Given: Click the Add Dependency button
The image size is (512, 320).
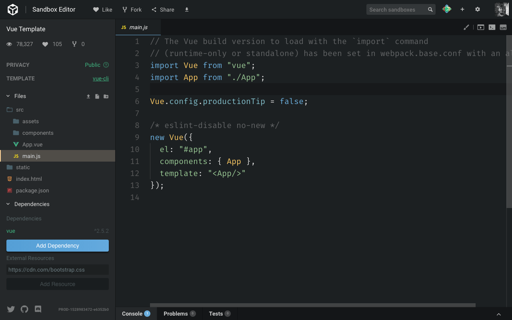Looking at the screenshot, I should [x=57, y=245].
